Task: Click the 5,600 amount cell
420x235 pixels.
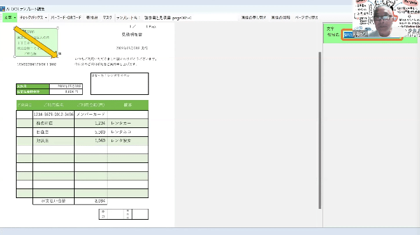Action: [91, 132]
